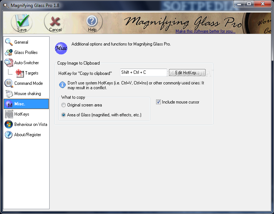Viewport: 274px width, 214px height.
Task: Maximize the Magnifying Glass Pro window
Action: point(249,4)
